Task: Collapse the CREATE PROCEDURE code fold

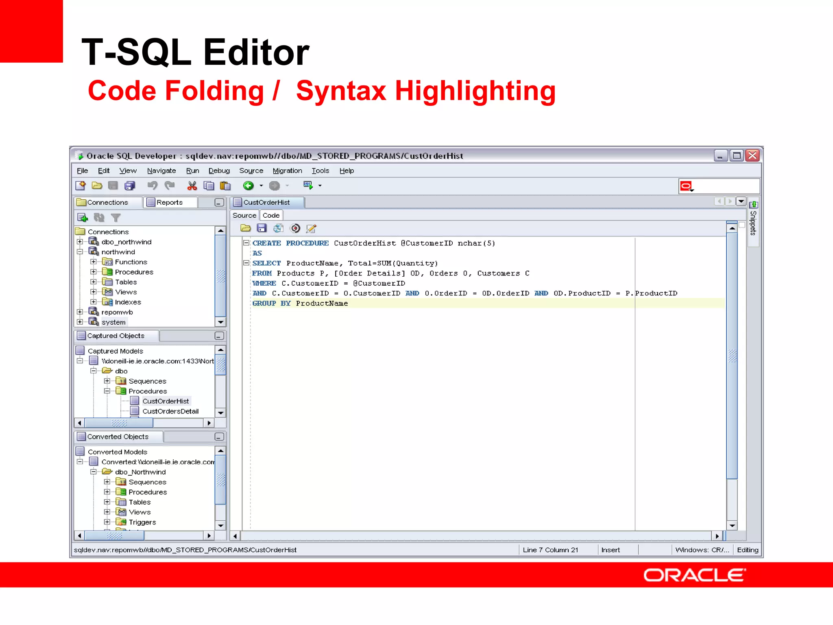Action: tap(246, 243)
